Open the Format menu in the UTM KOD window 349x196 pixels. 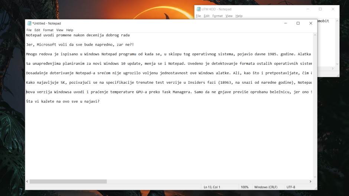(x=218, y=16)
